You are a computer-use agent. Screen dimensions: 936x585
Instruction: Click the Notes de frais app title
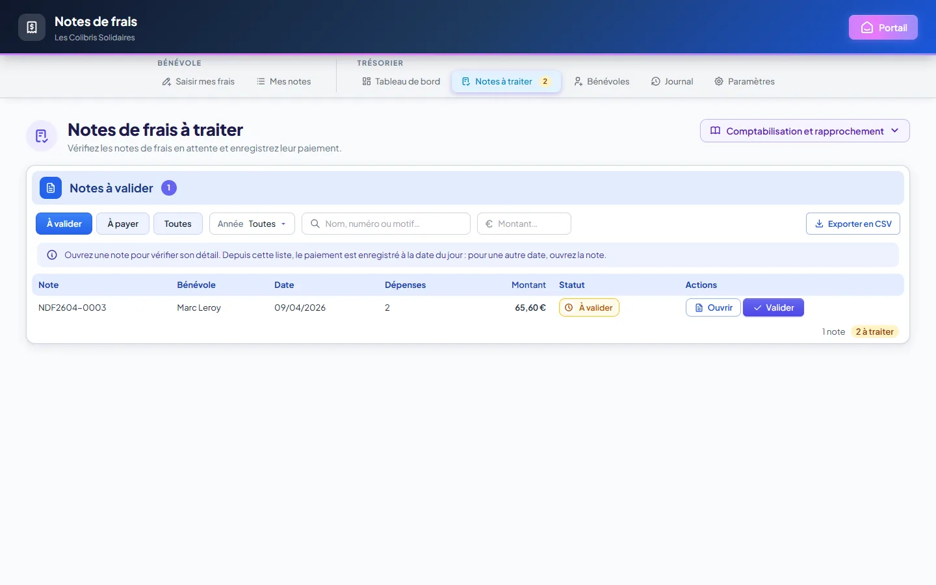[x=96, y=21]
